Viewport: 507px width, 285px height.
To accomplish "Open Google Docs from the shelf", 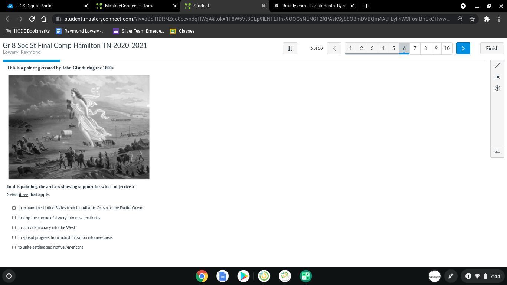I will coord(223,276).
